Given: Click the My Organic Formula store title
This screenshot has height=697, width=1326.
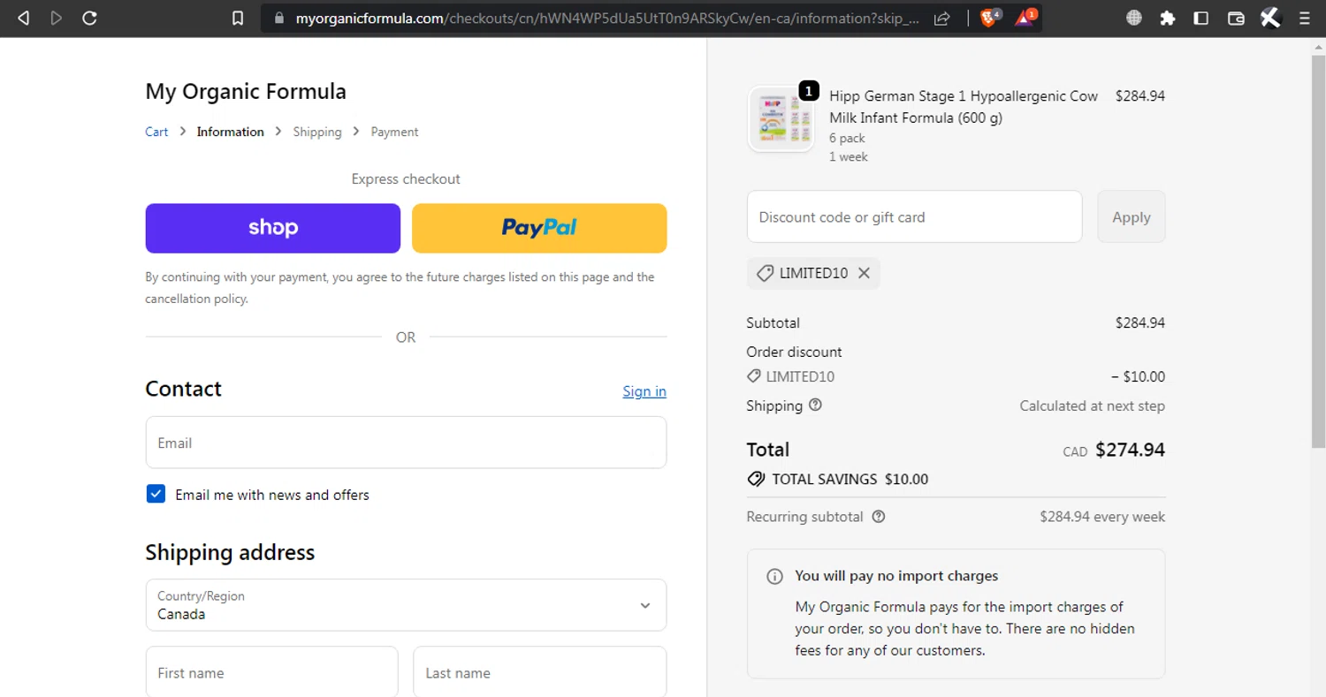Looking at the screenshot, I should pyautogui.click(x=246, y=92).
